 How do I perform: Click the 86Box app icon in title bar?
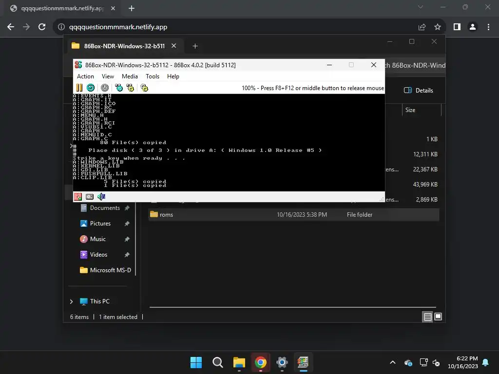pyautogui.click(x=78, y=65)
